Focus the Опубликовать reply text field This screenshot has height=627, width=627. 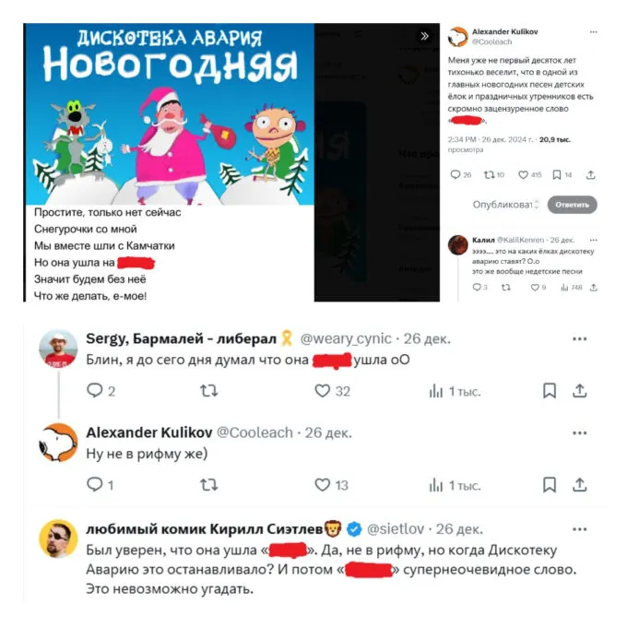point(506,205)
